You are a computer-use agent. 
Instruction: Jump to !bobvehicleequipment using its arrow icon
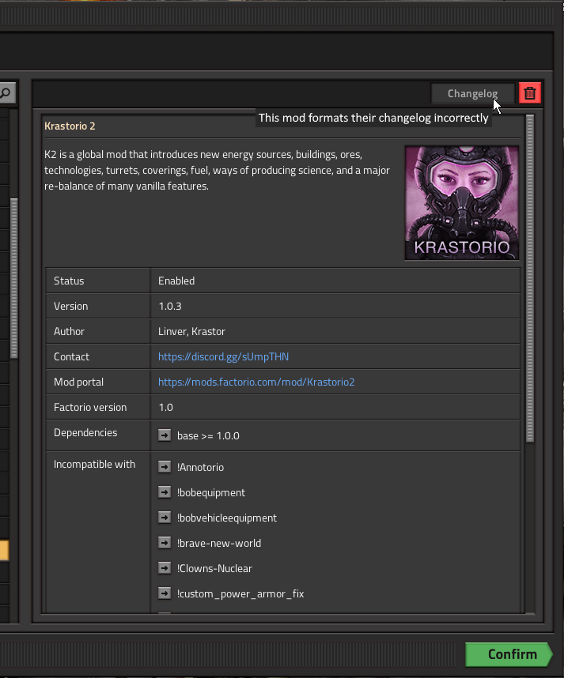[x=165, y=518]
